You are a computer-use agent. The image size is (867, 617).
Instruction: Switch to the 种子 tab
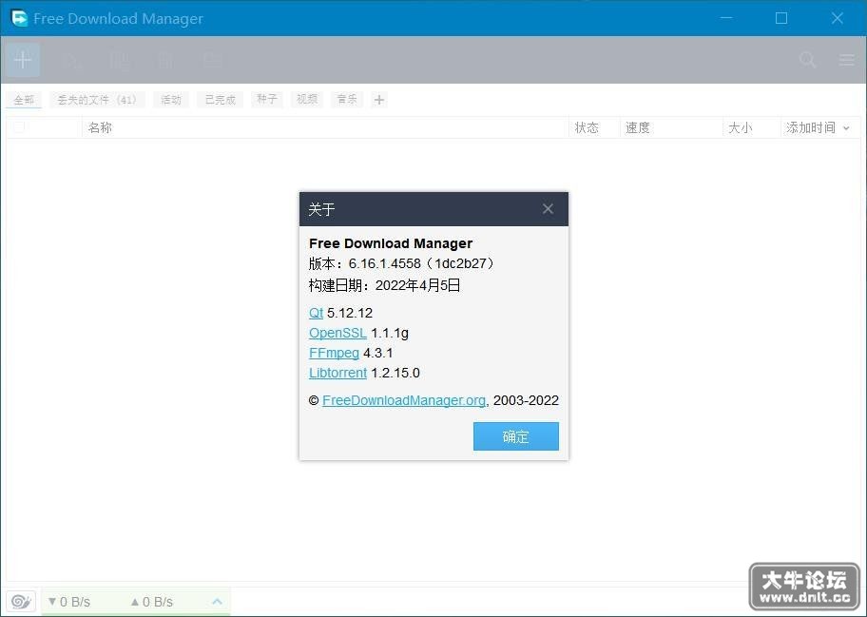[266, 99]
